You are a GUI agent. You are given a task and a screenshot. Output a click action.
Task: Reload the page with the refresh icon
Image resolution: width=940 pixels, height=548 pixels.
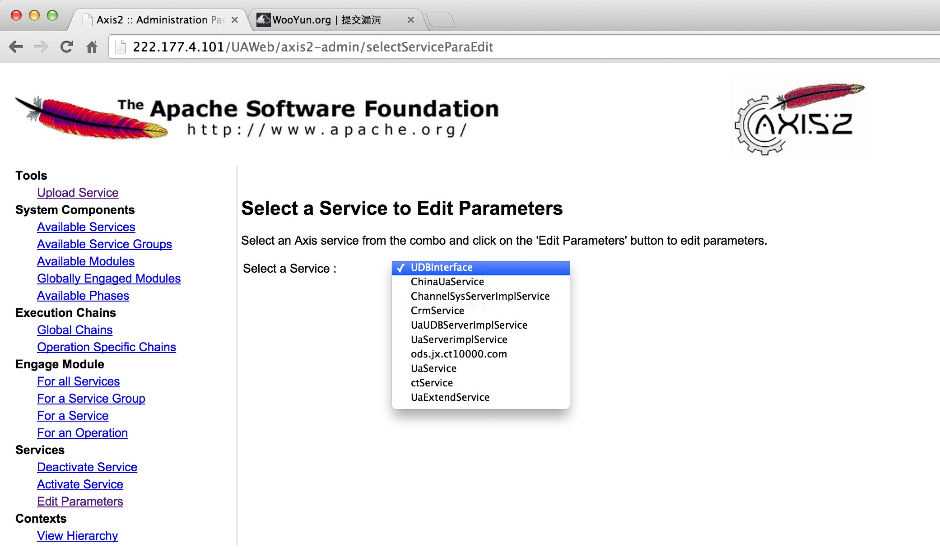click(66, 46)
